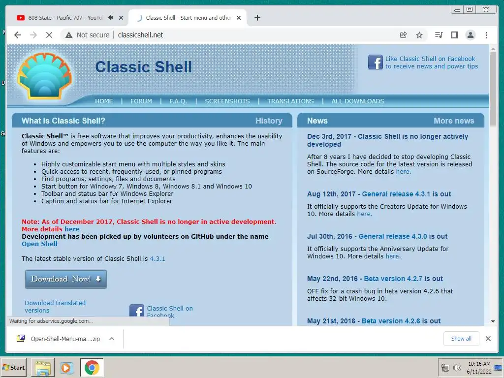Select the Classic Shell tab

(188, 18)
